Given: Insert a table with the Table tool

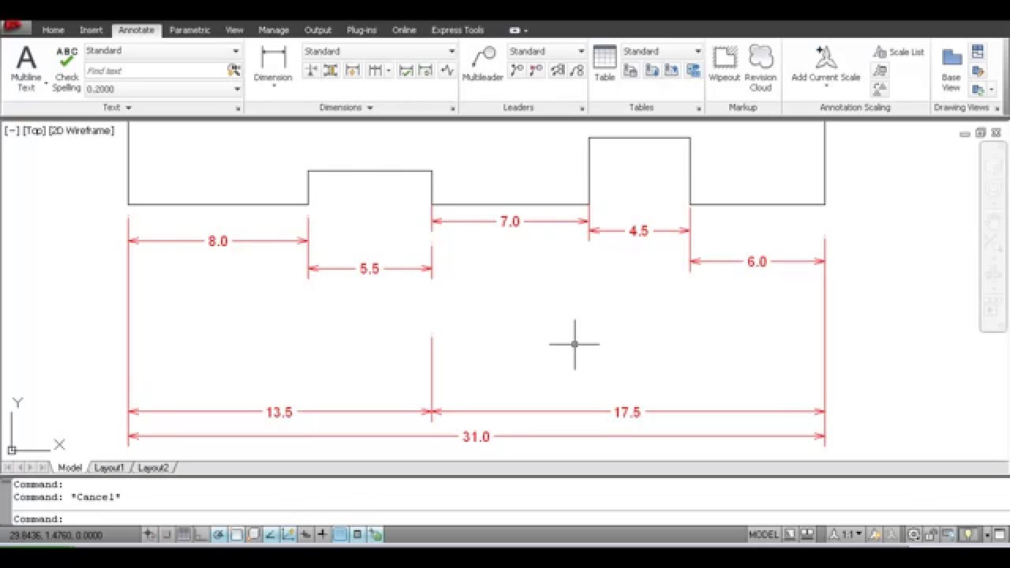Looking at the screenshot, I should click(x=604, y=63).
